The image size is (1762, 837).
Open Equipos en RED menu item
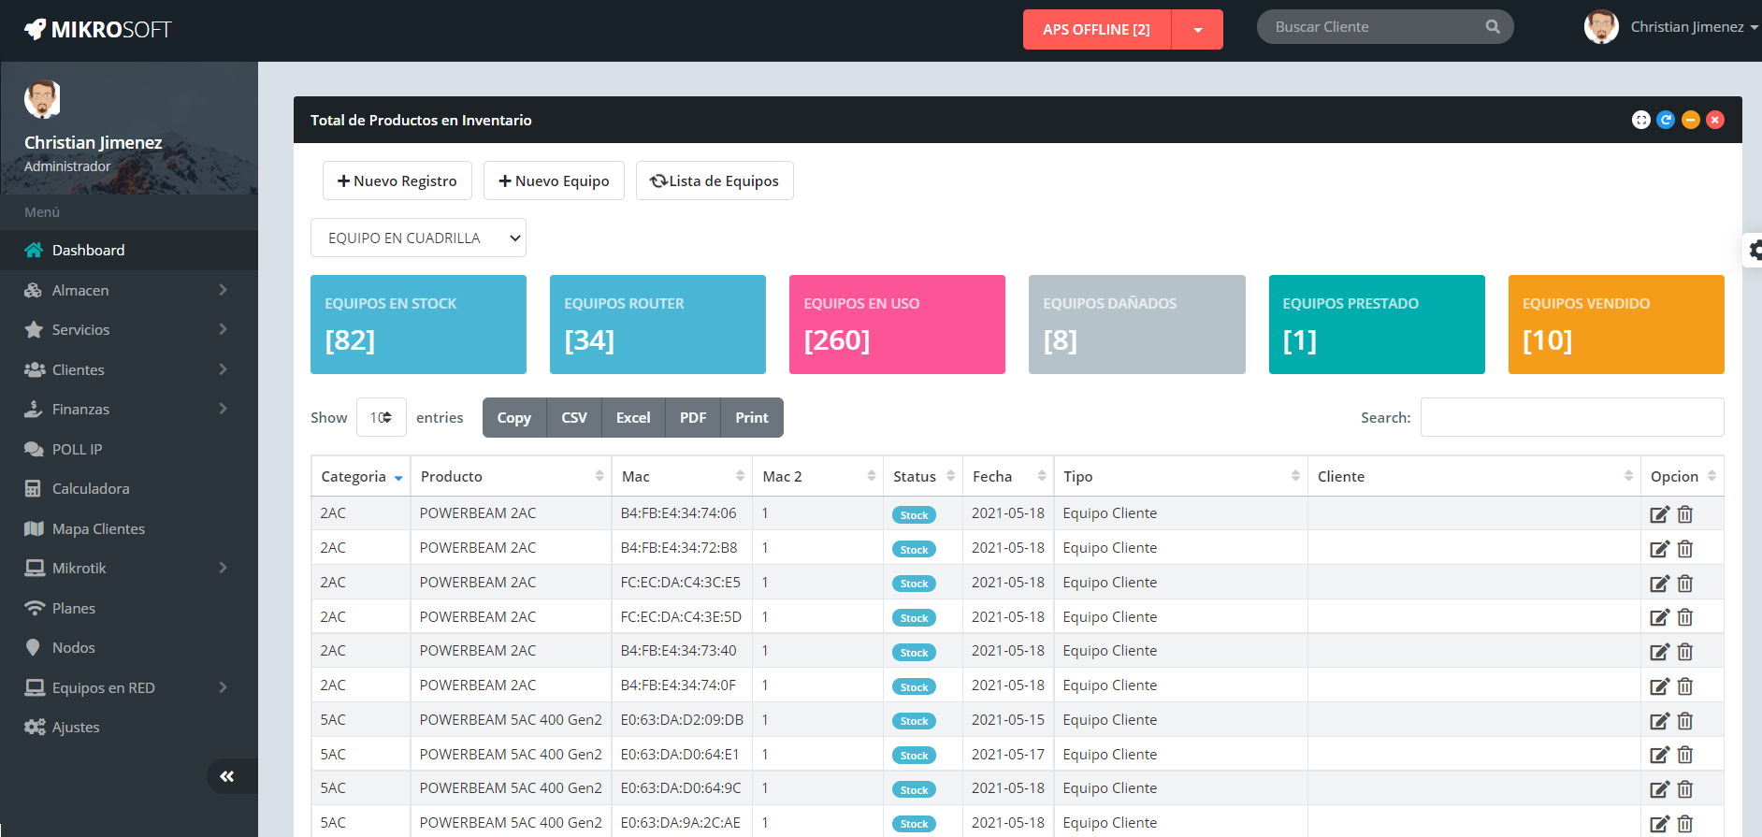[x=129, y=687]
